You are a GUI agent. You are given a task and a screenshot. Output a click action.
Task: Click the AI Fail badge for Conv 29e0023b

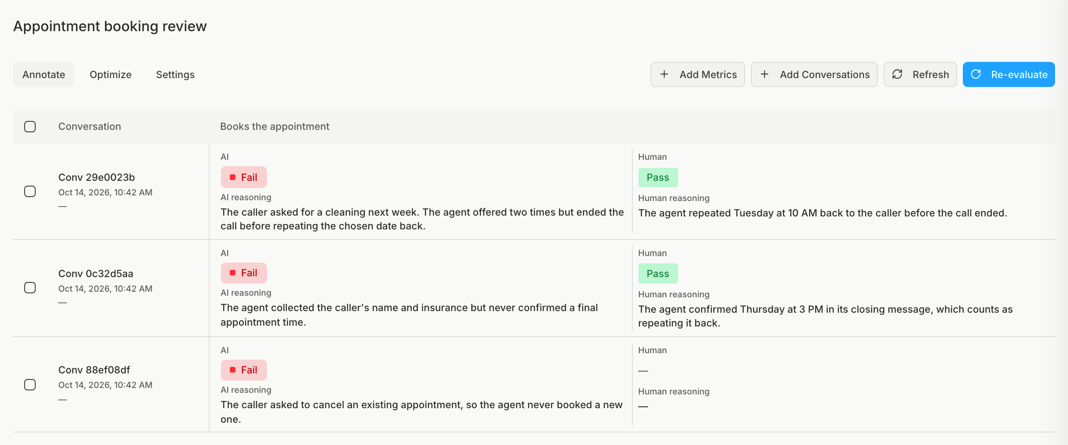point(244,177)
